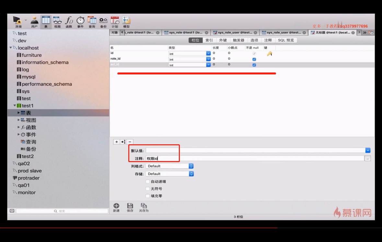Click sidebar toggle icon beside search box
382x242 pixels.
[12, 211]
